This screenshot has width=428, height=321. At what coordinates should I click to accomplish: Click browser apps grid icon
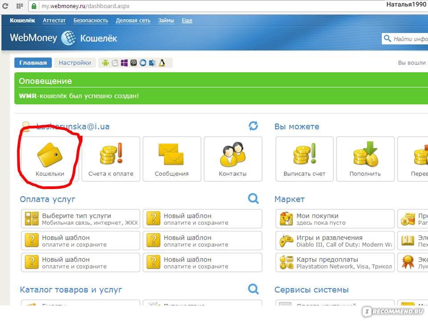tap(19, 6)
